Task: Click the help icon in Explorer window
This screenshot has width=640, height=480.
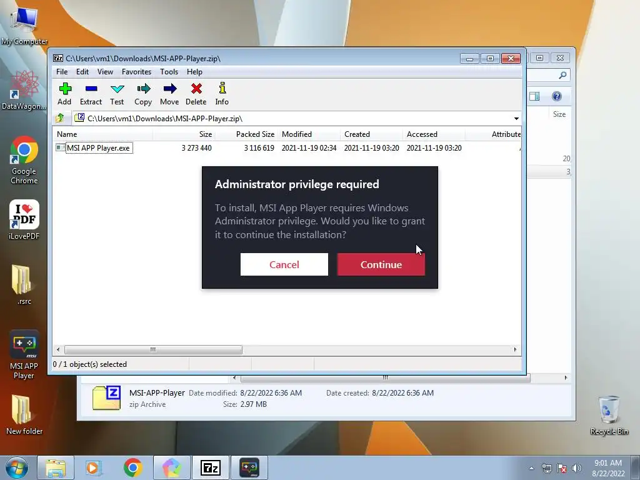Action: click(x=557, y=96)
